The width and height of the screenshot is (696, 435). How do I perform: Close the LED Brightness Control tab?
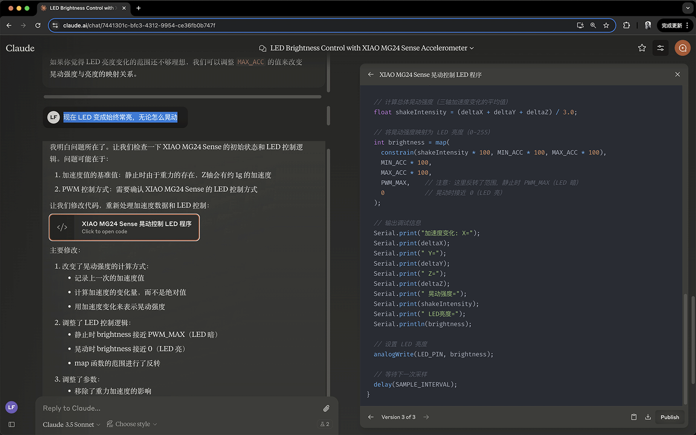[x=124, y=8]
